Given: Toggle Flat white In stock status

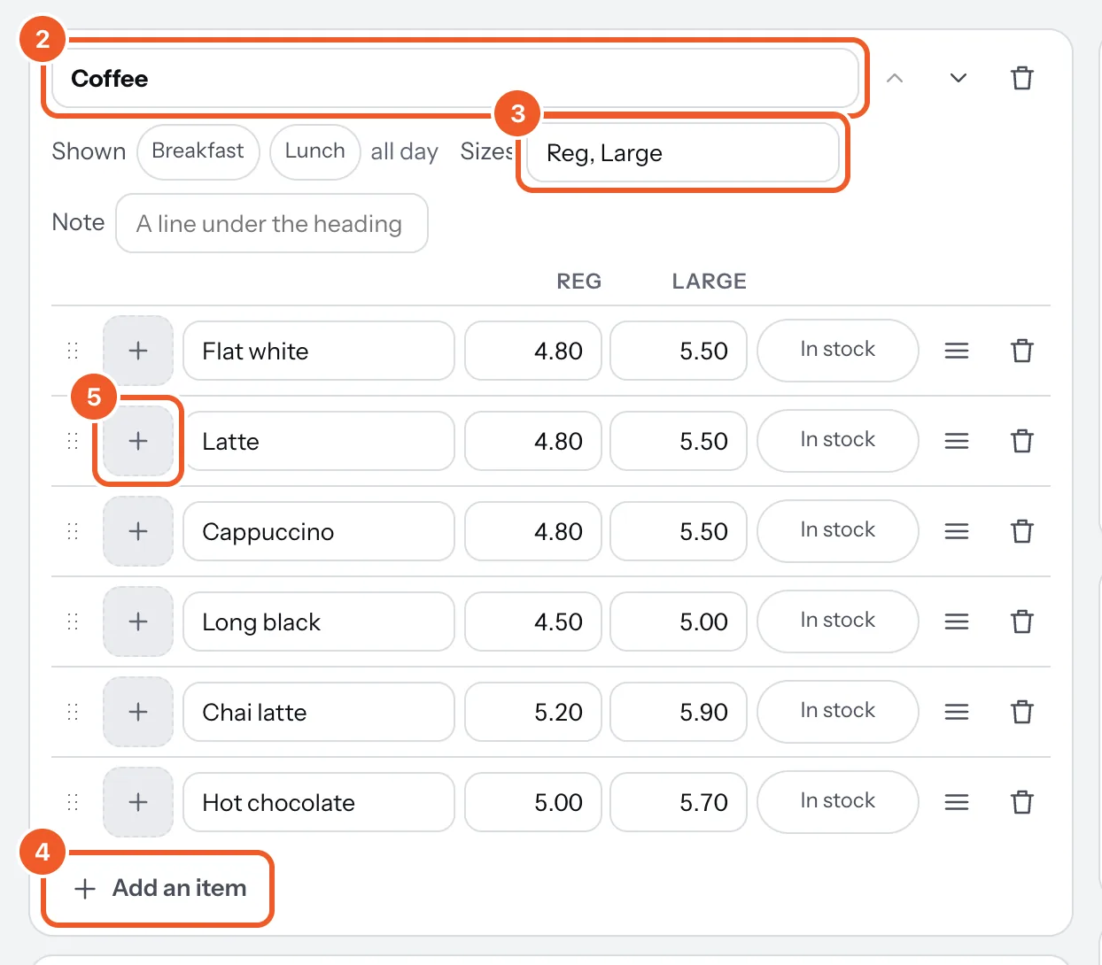Looking at the screenshot, I should (x=838, y=351).
